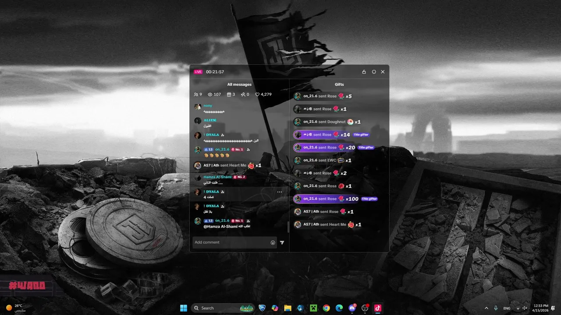Viewport: 561px width, 315px height.
Task: Click Hamza Al-Shami's avatar in chat
Action: [198, 178]
